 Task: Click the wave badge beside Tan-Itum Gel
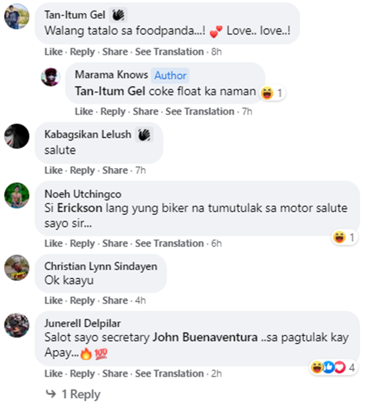point(119,14)
